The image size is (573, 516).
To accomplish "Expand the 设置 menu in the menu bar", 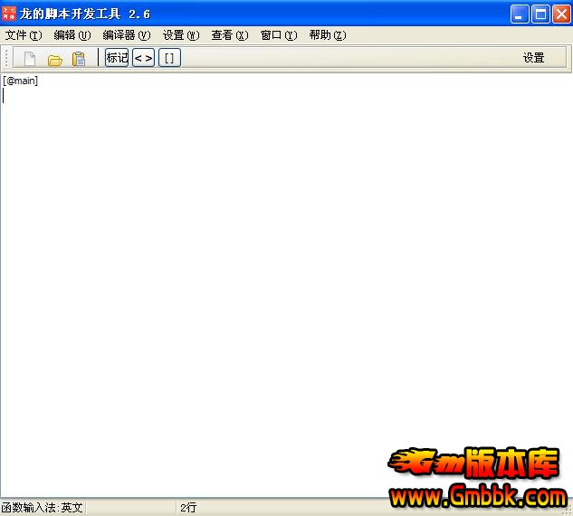I will pyautogui.click(x=180, y=35).
